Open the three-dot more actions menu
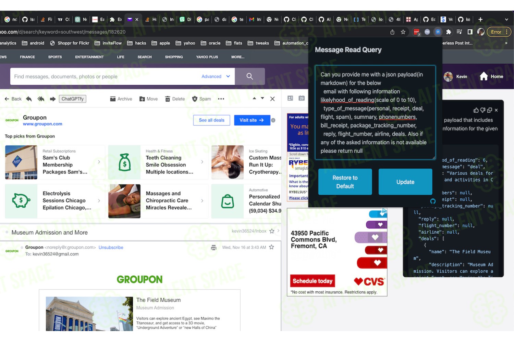 (x=221, y=99)
